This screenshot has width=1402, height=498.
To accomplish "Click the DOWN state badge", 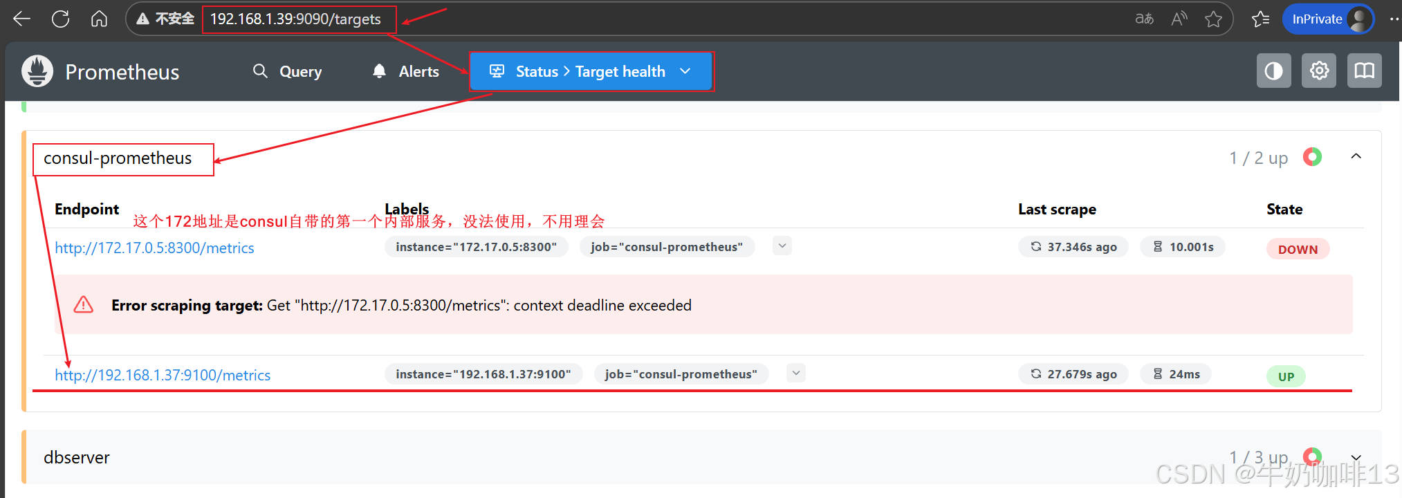I will pos(1298,250).
